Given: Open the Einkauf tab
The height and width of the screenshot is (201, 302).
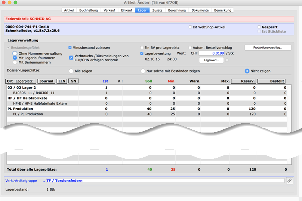Looking at the screenshot, I should pyautogui.click(x=127, y=10).
